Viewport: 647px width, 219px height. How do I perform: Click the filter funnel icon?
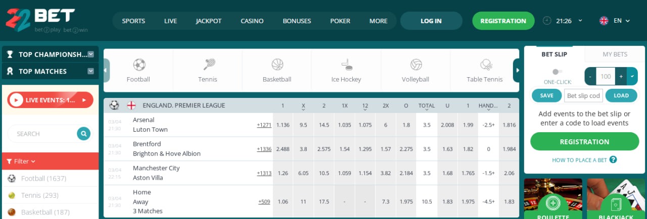(10, 161)
